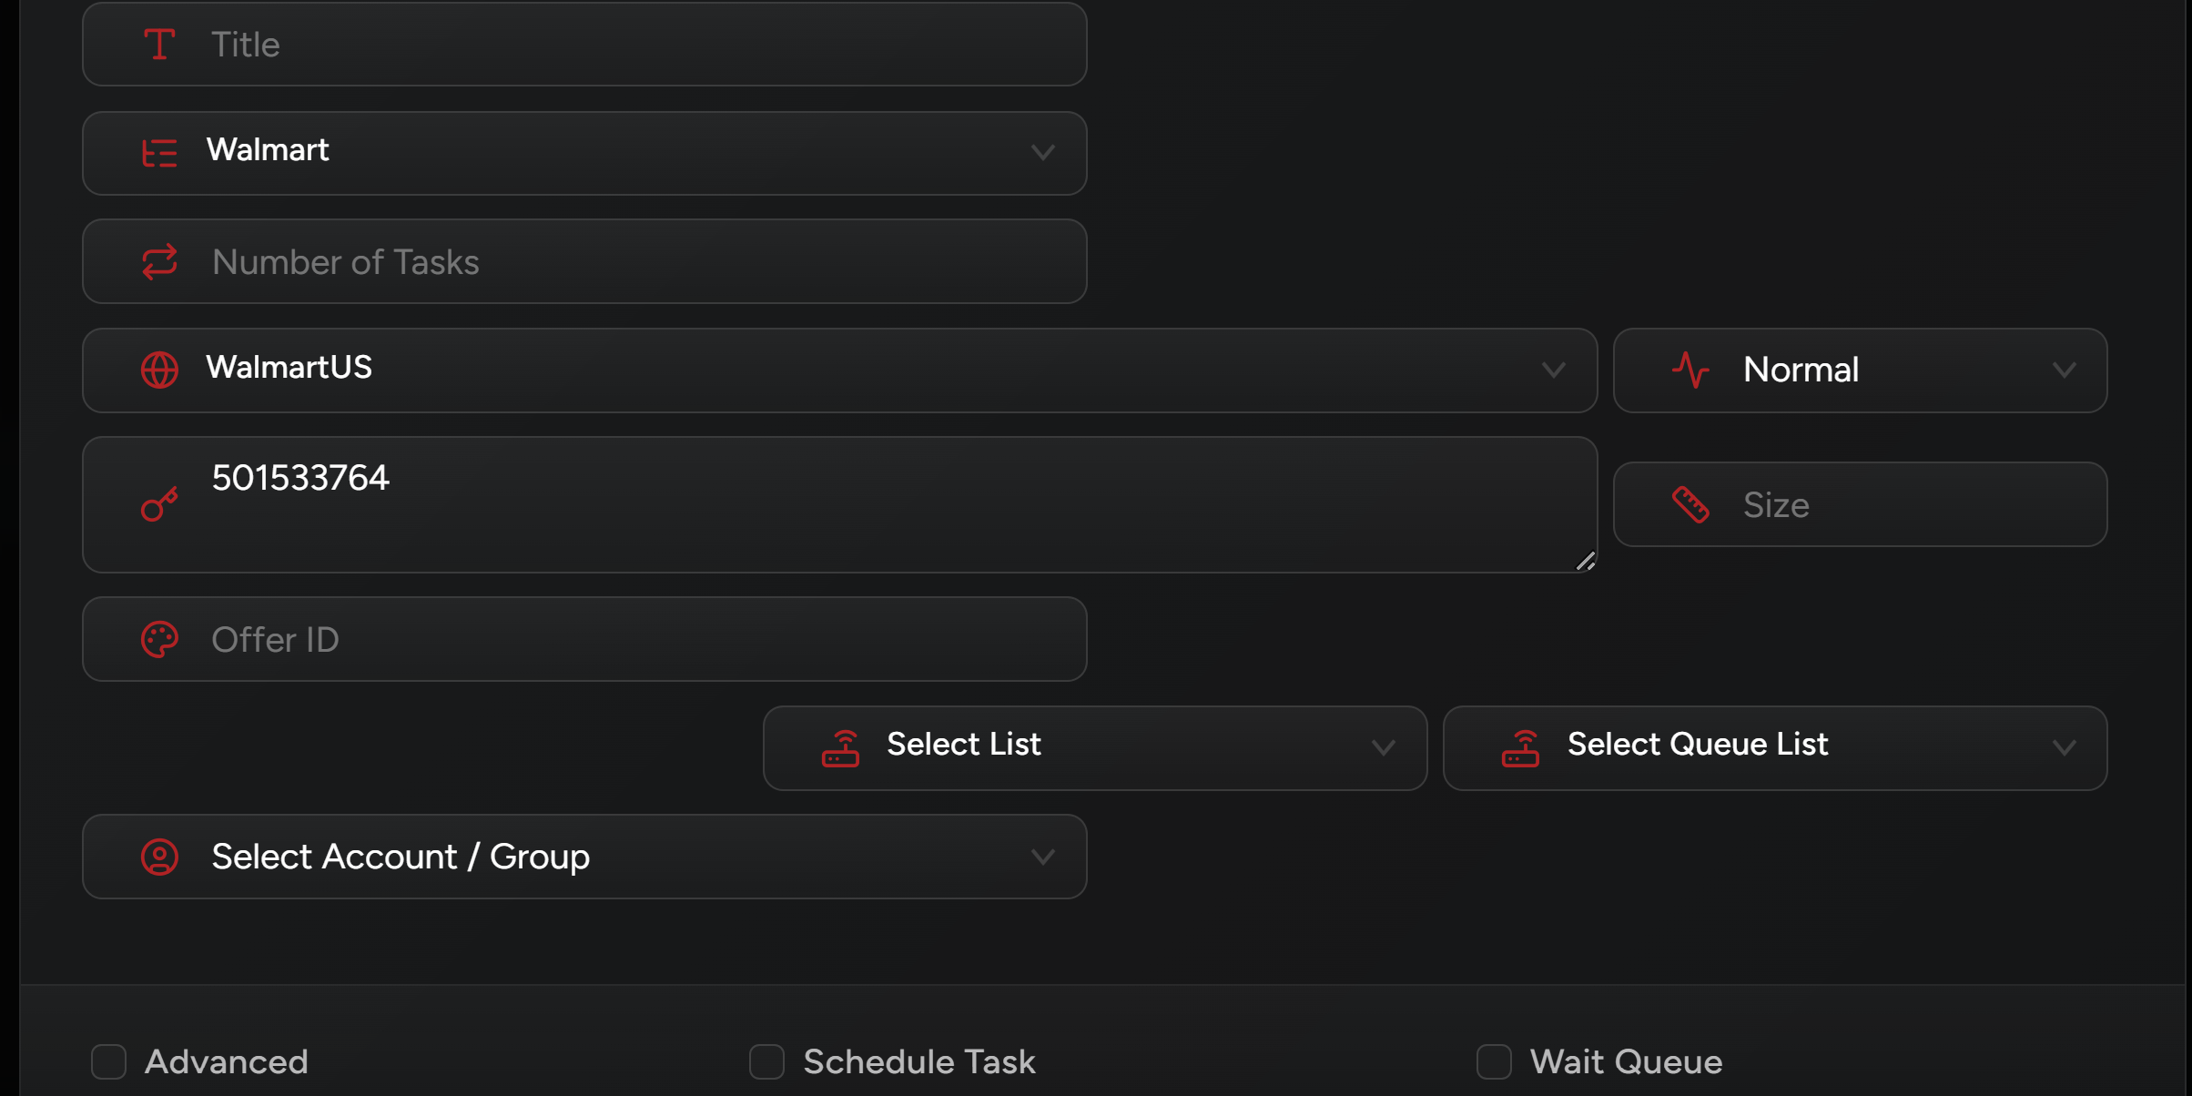The width and height of the screenshot is (2192, 1096).
Task: Tick the Schedule Task checkbox
Action: (766, 1061)
